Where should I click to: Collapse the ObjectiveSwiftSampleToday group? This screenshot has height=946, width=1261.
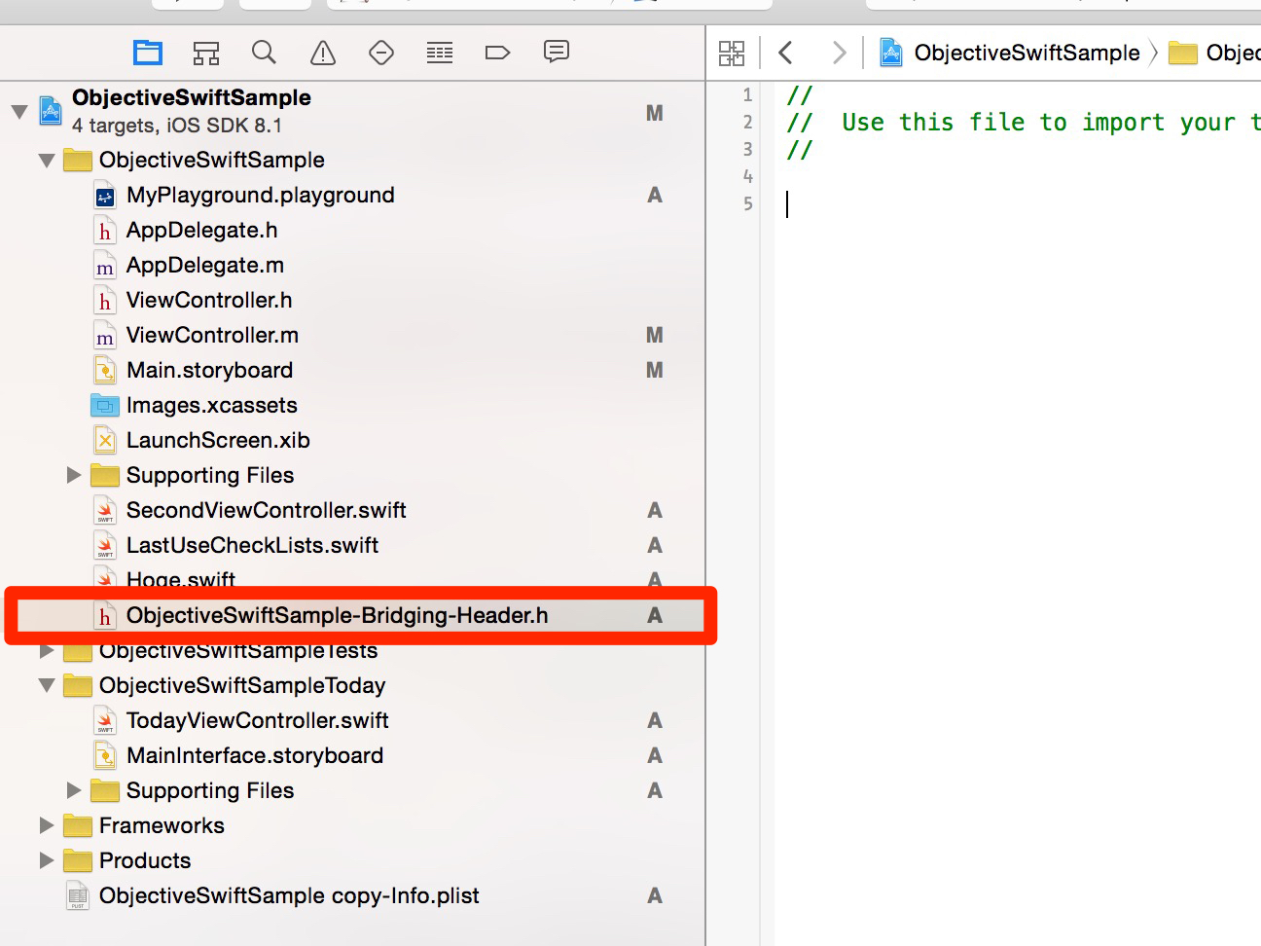point(47,685)
